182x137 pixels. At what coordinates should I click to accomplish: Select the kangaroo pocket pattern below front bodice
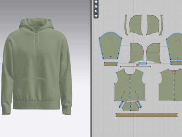coord(131,106)
